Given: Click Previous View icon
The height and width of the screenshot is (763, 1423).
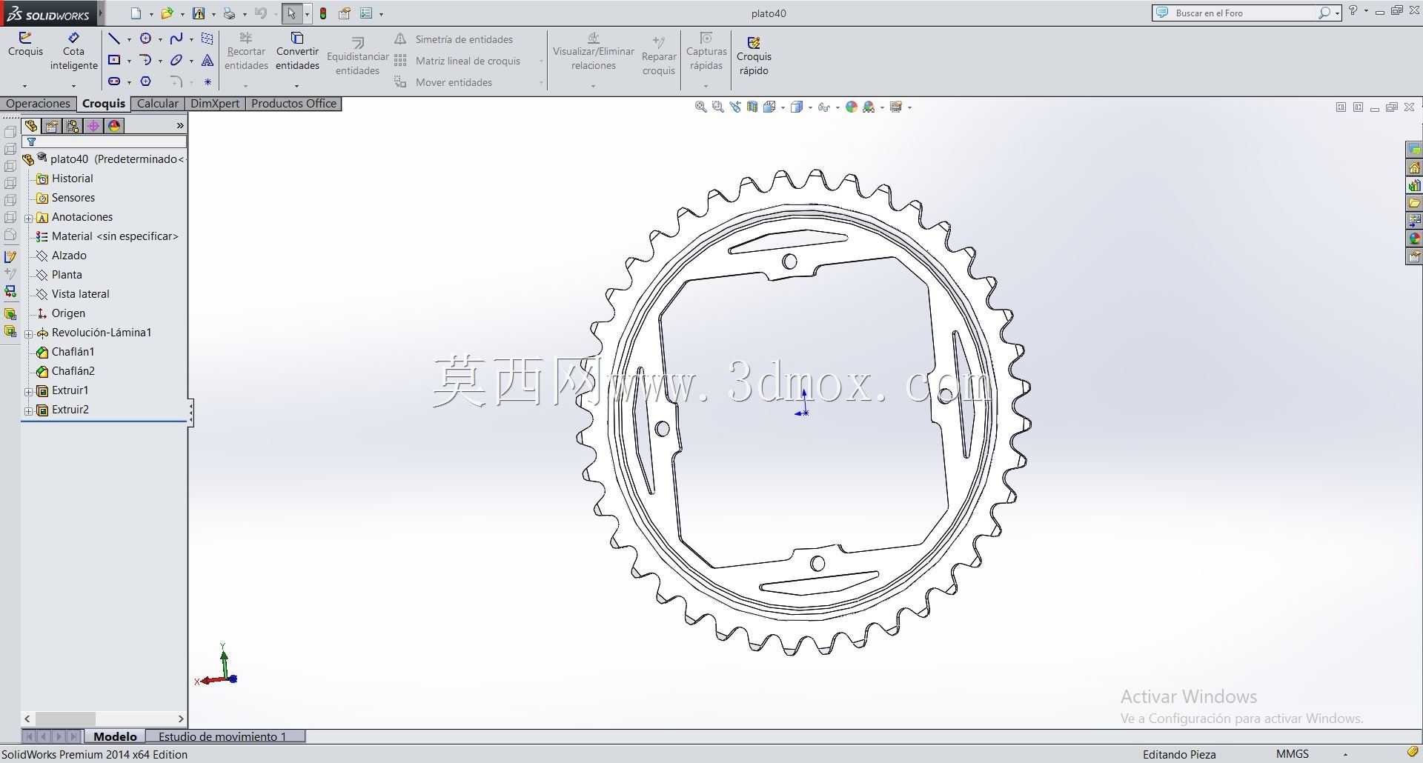Looking at the screenshot, I should point(735,107).
